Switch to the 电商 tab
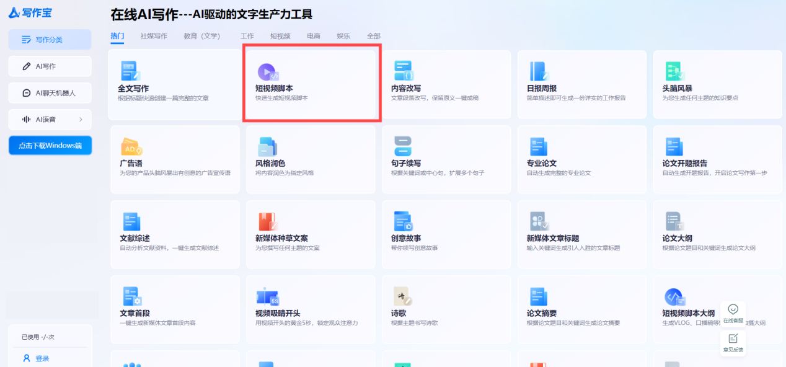 [x=314, y=36]
